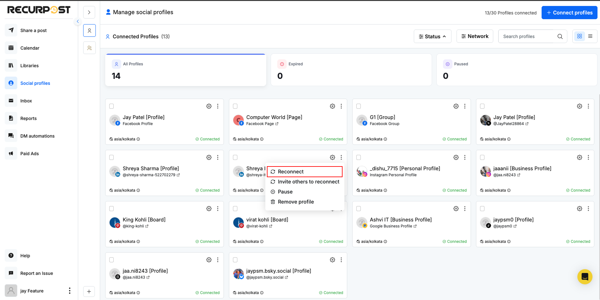This screenshot has width=600, height=300.
Task: Click Report an Issue
Action: [39, 273]
